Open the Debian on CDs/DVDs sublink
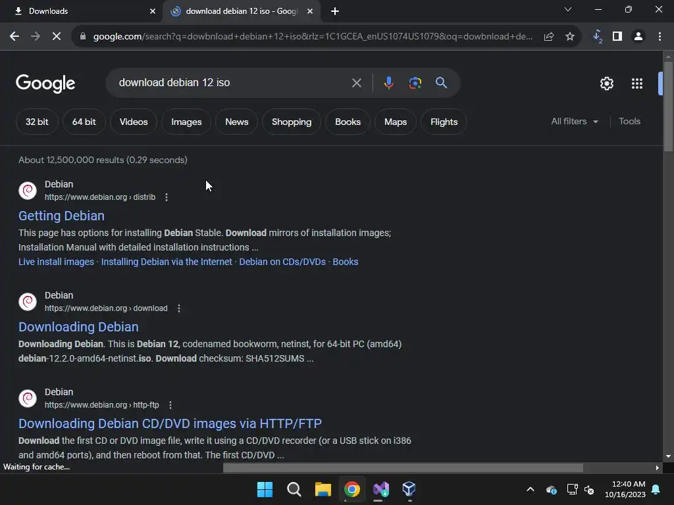The width and height of the screenshot is (674, 505). [x=282, y=262]
